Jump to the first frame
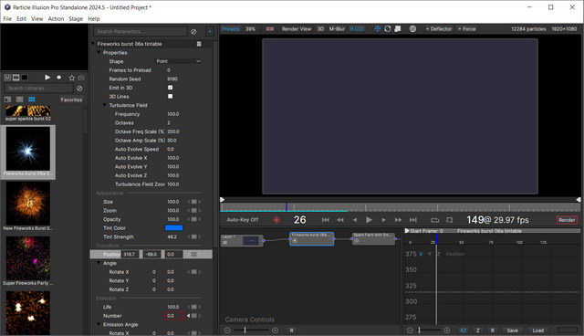Viewport: 584px width, 336px height. pos(326,220)
